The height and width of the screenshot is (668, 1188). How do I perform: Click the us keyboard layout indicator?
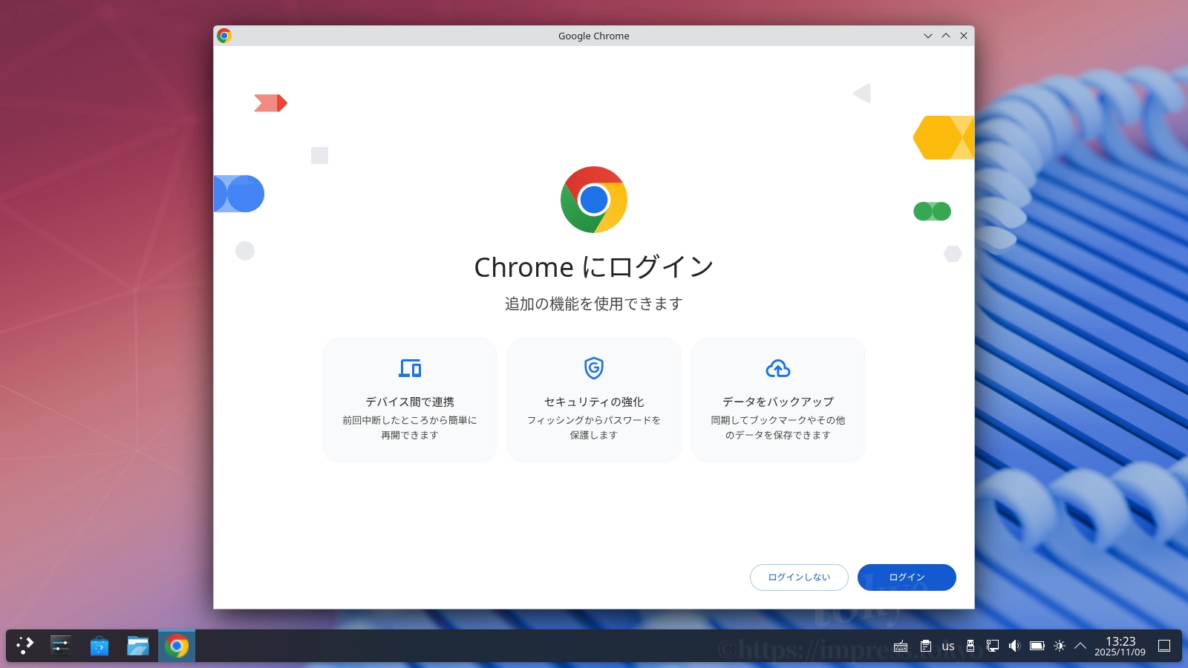coord(948,646)
